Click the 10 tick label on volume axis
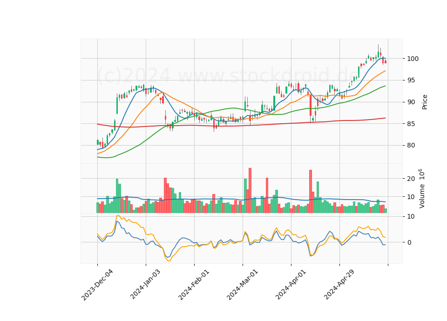Viewport: 447px width, 321px height. coord(411,197)
